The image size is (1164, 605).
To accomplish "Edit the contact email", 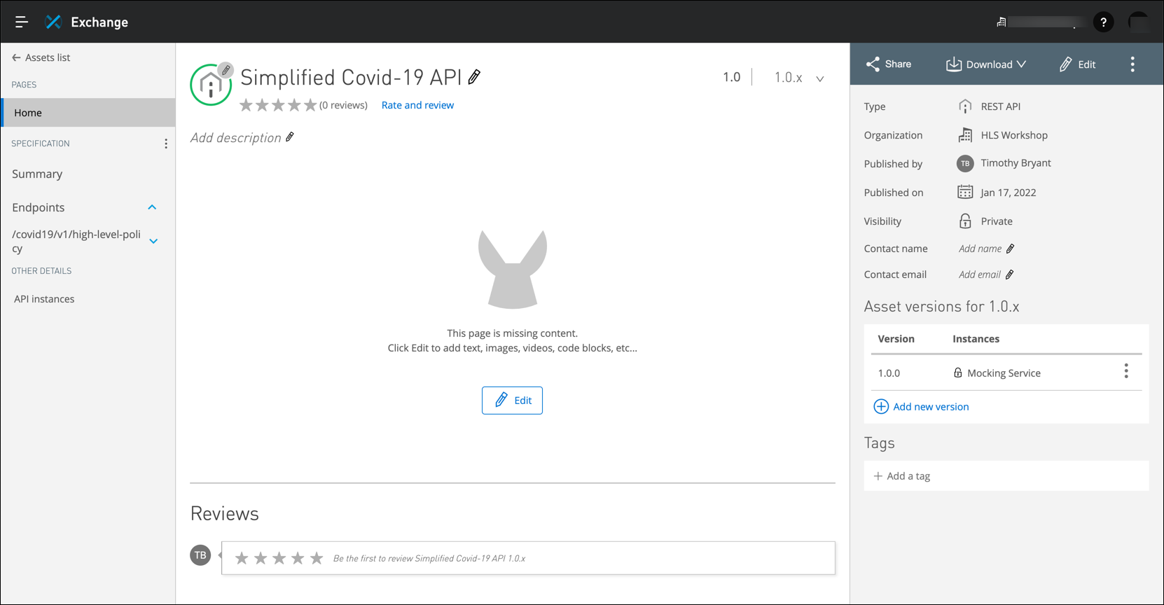I will 1009,274.
